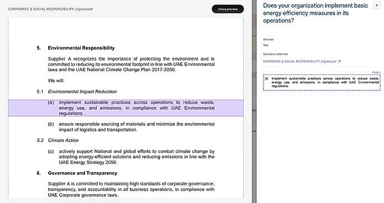Click the PDF file name in preview header
The image size is (384, 203).
pyautogui.click(x=50, y=9)
